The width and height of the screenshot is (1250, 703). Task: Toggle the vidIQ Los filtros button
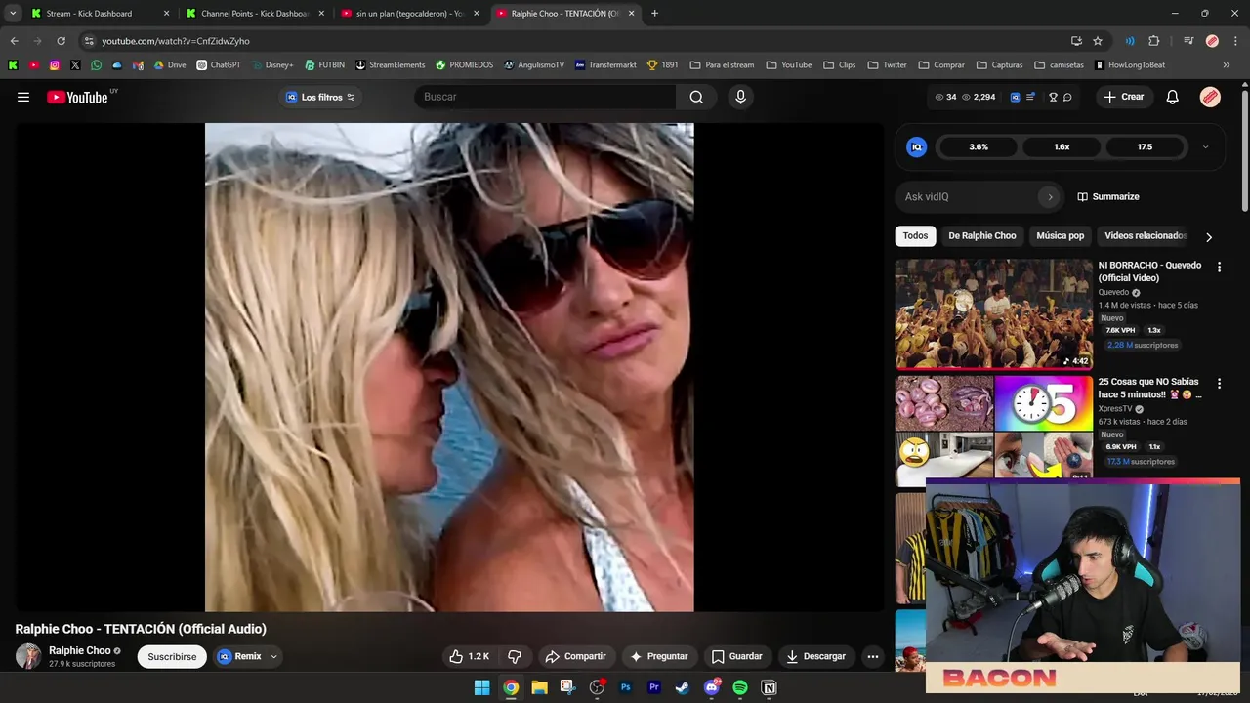click(x=320, y=97)
